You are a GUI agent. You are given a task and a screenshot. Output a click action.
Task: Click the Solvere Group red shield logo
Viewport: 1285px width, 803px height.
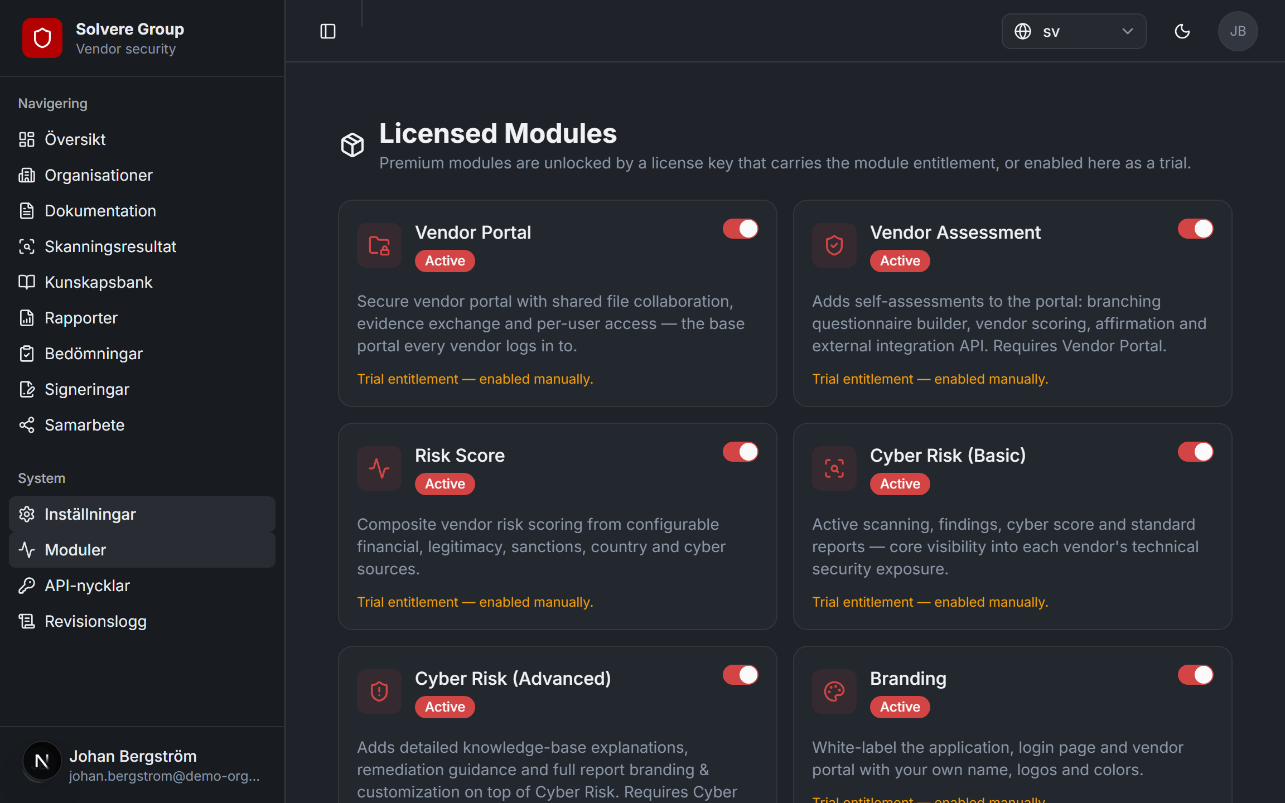tap(42, 38)
